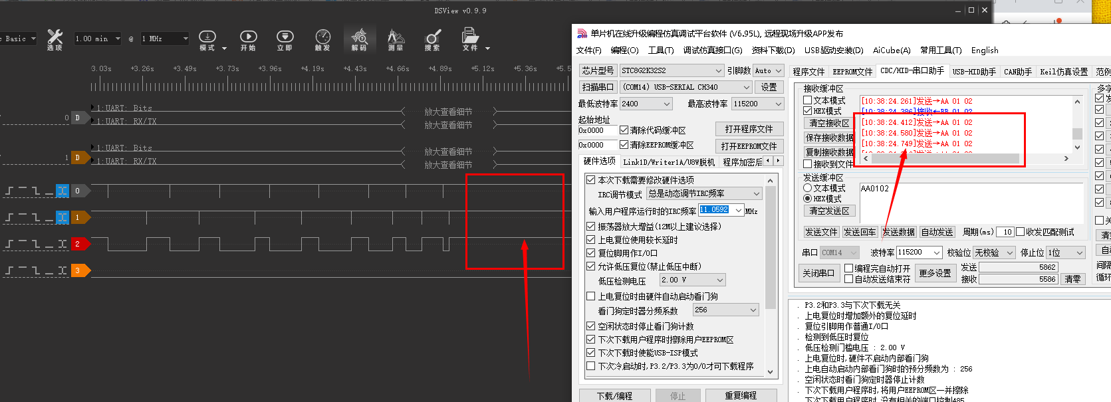Screen dimensions: 1111x402
Task: Open COM14 USB-SERIAL CH340 port dropdown
Action: point(686,87)
